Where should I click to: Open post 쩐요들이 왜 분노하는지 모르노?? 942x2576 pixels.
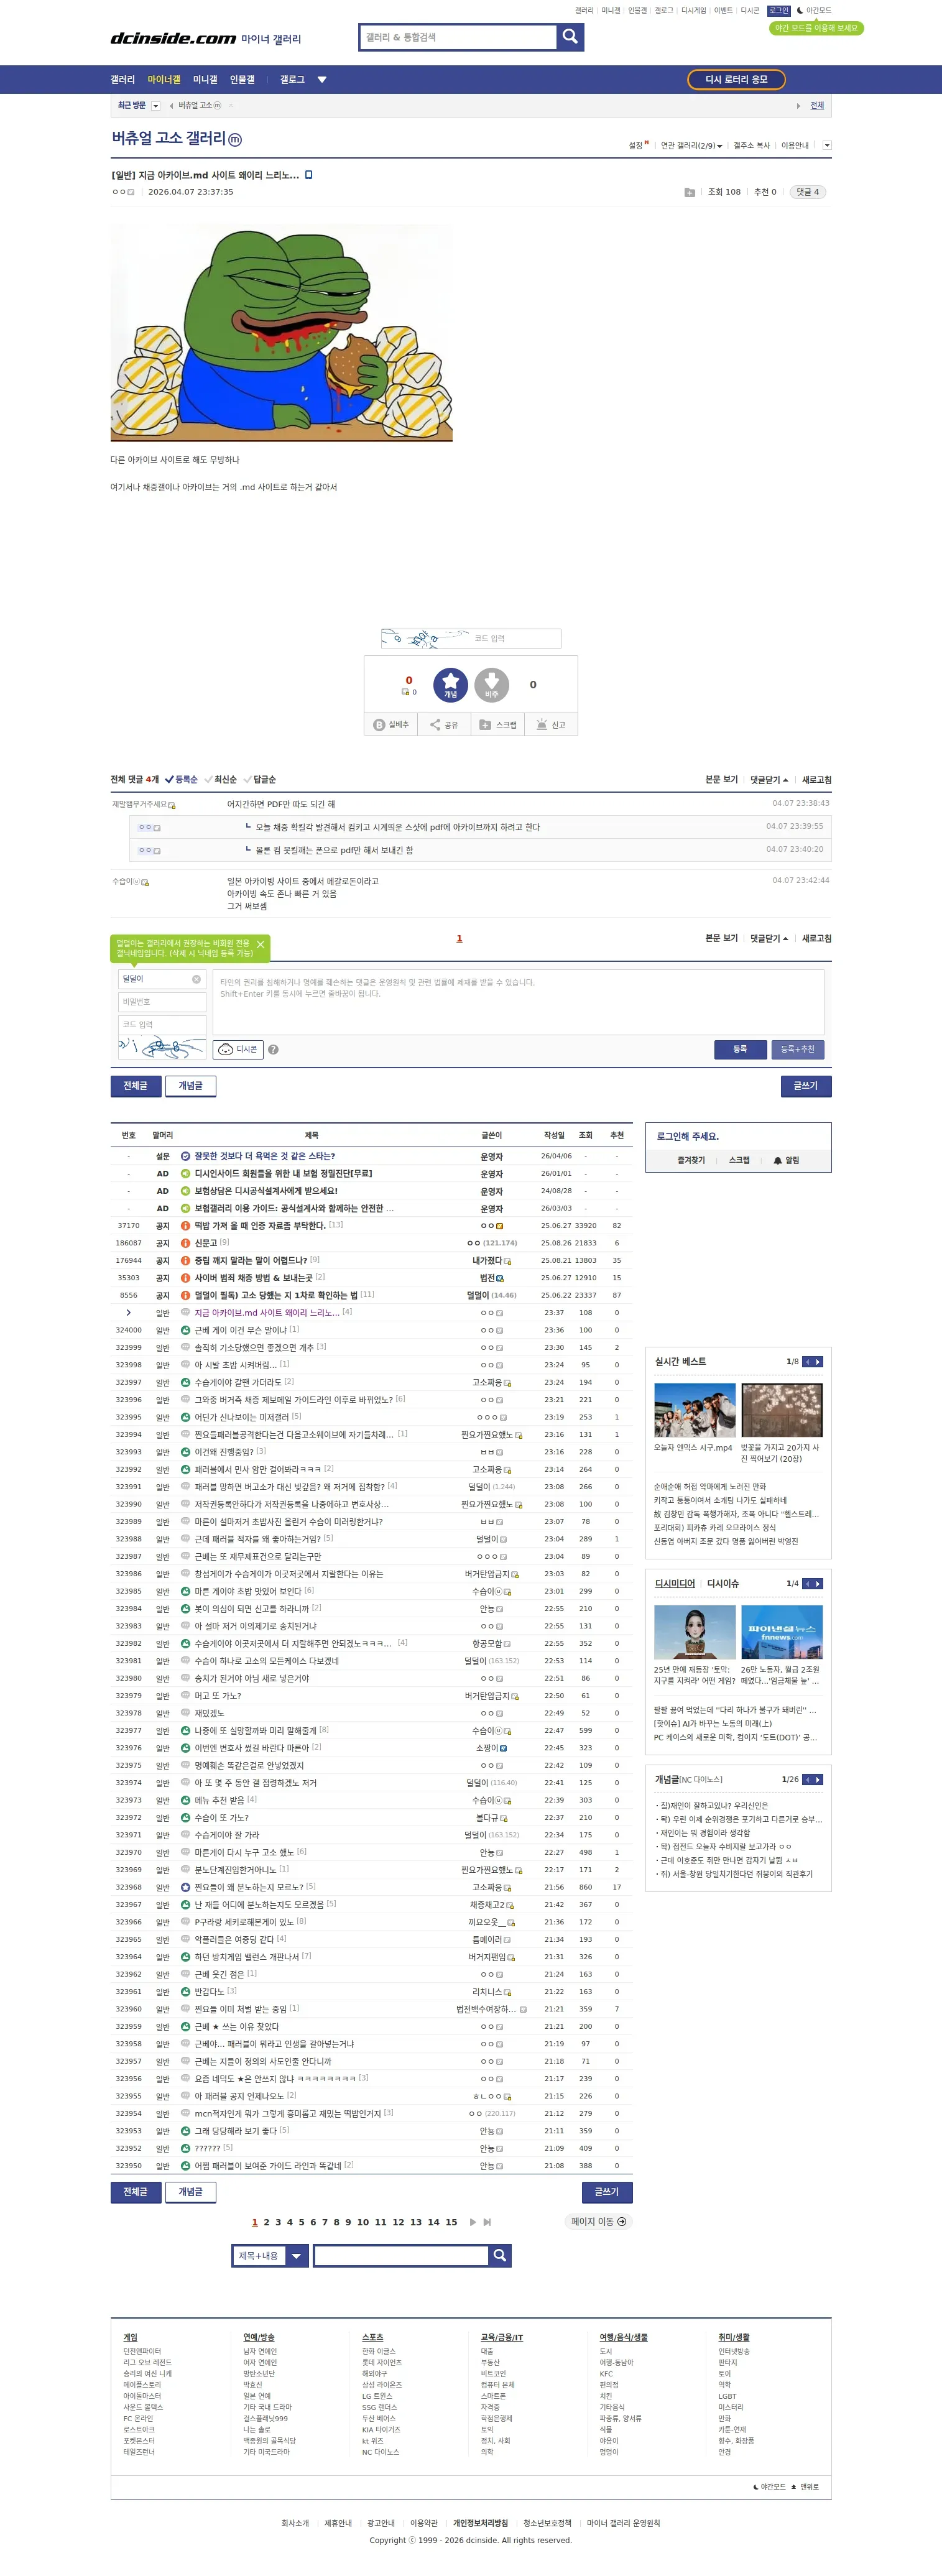[x=249, y=1887]
